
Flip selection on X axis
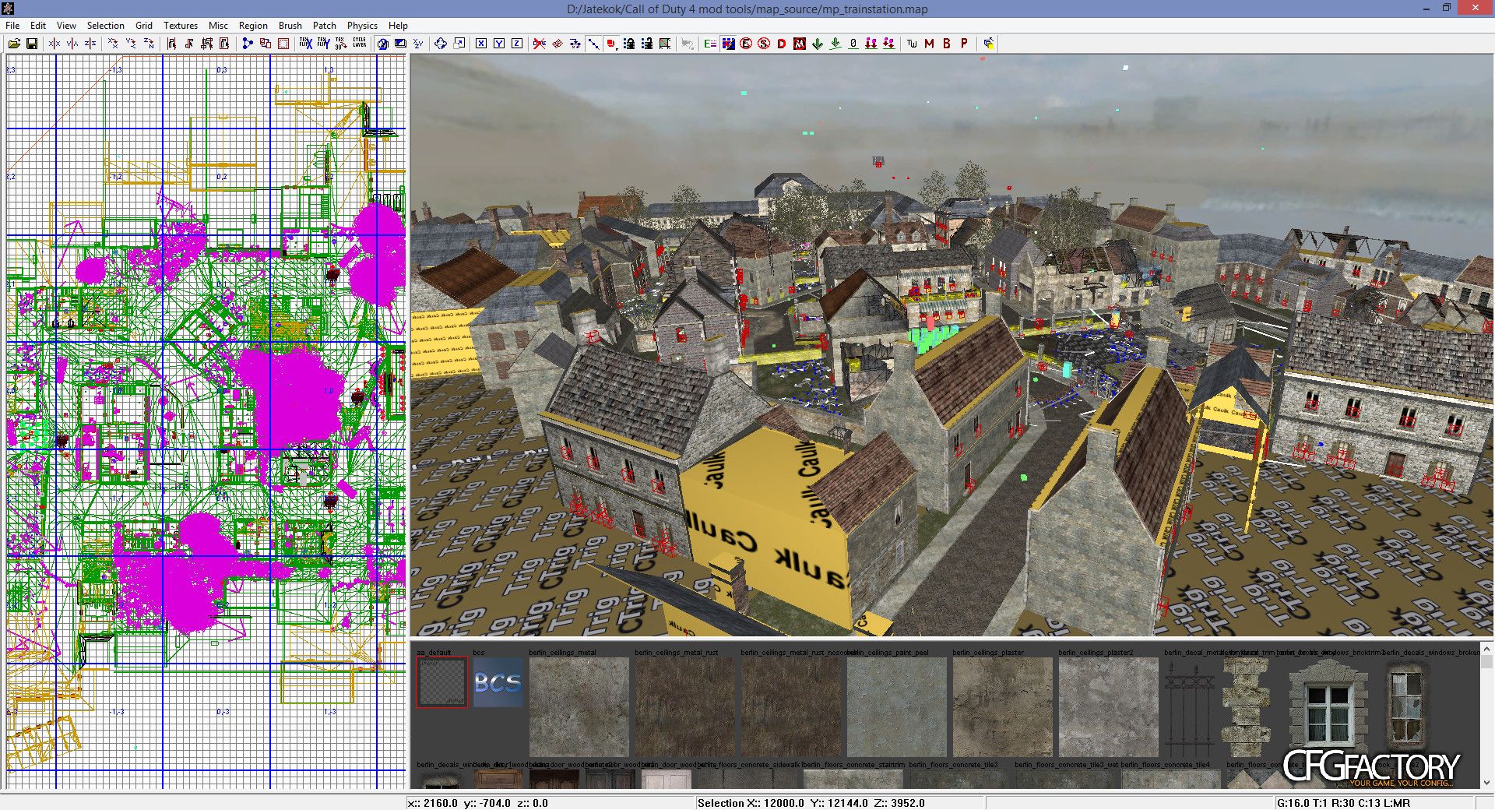coord(55,44)
